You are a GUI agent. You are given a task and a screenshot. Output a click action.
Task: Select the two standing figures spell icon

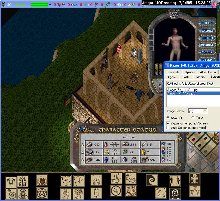pyautogui.click(x=175, y=181)
